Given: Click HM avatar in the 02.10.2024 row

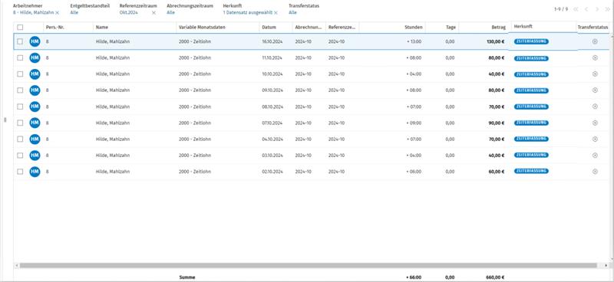Looking at the screenshot, I should tap(35, 172).
